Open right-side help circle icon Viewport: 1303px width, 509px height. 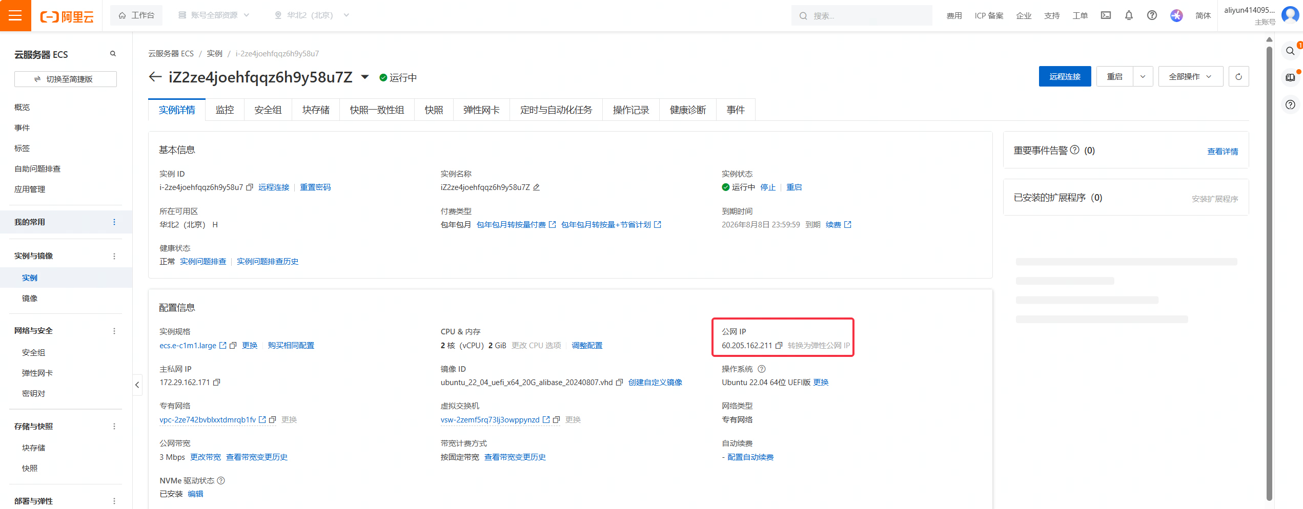pos(1290,105)
